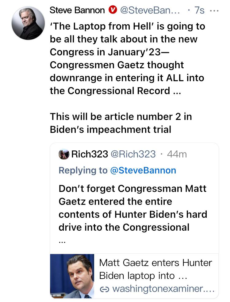Open the washingtonexaminer domain link

(163, 289)
